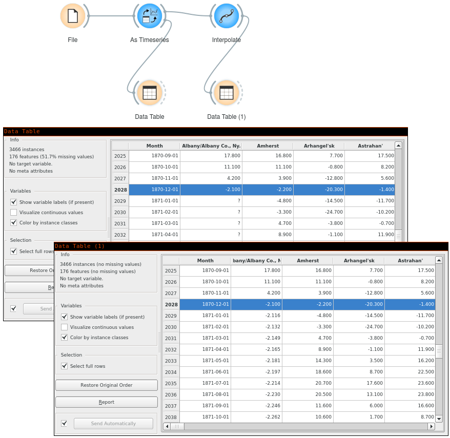The width and height of the screenshot is (450, 438).
Task: Toggle the Send Automatically checkbox in Data Table (1)
Action: click(64, 424)
